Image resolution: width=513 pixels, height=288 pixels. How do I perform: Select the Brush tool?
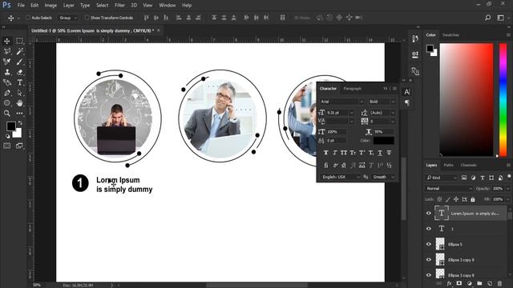(19, 62)
